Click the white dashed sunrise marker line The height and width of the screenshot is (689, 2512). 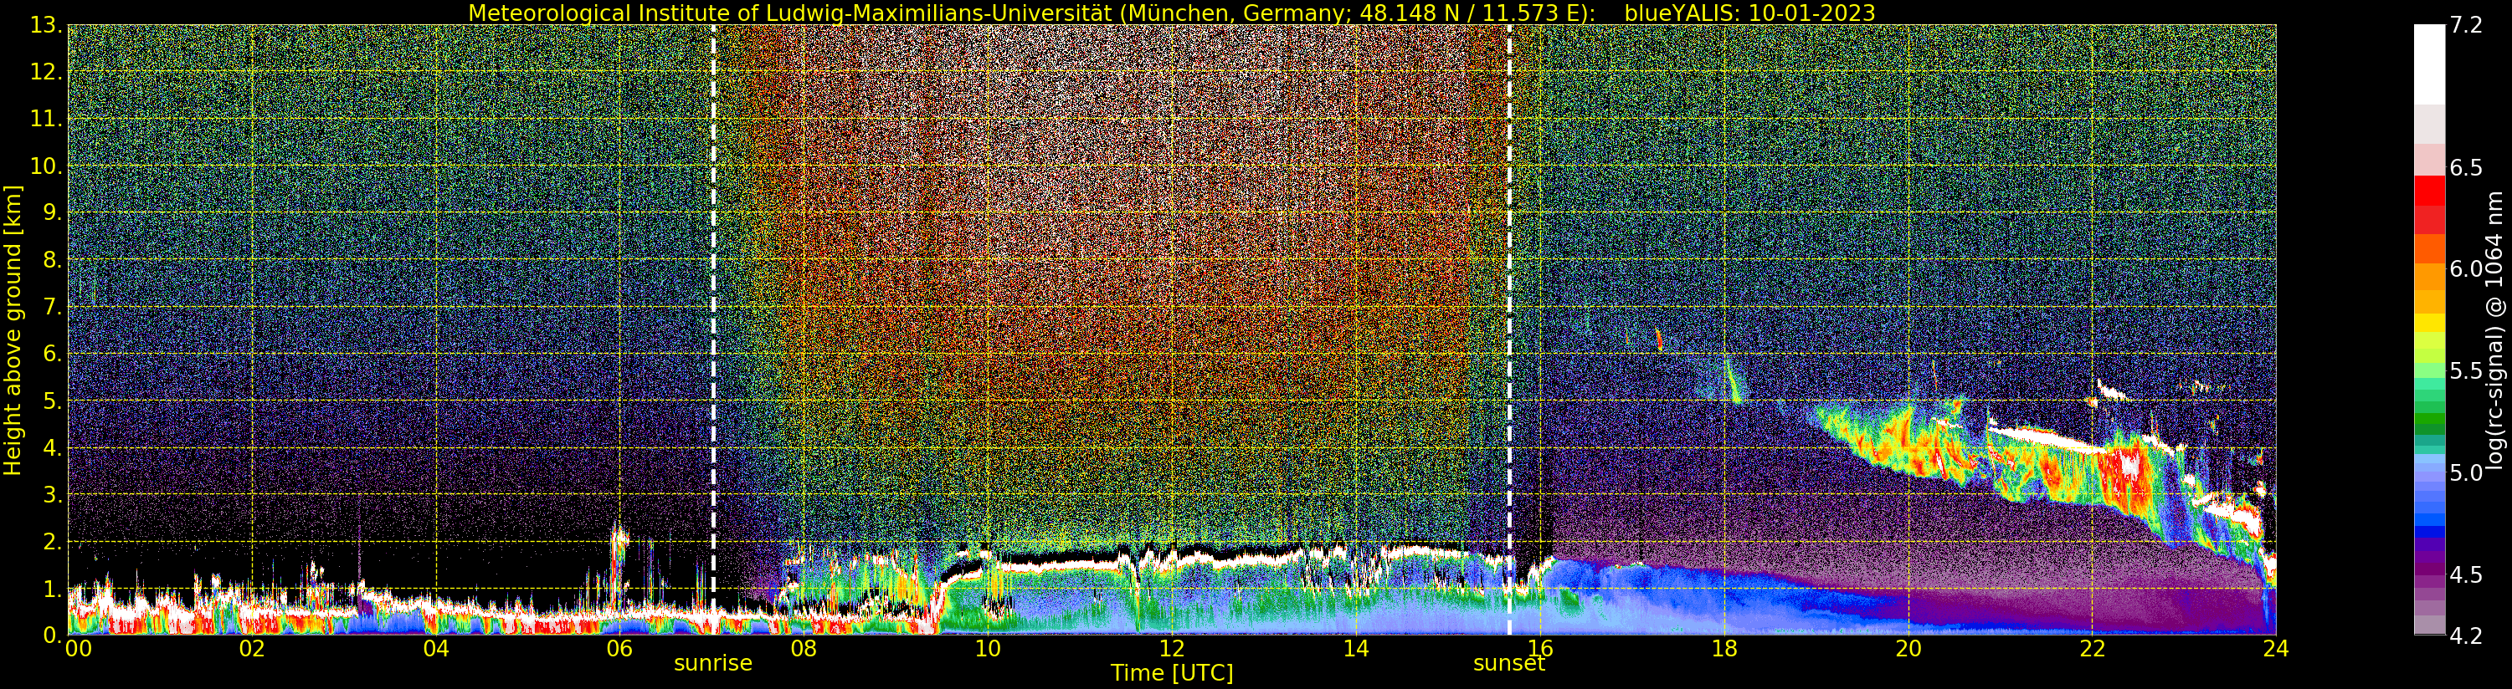coord(713,329)
